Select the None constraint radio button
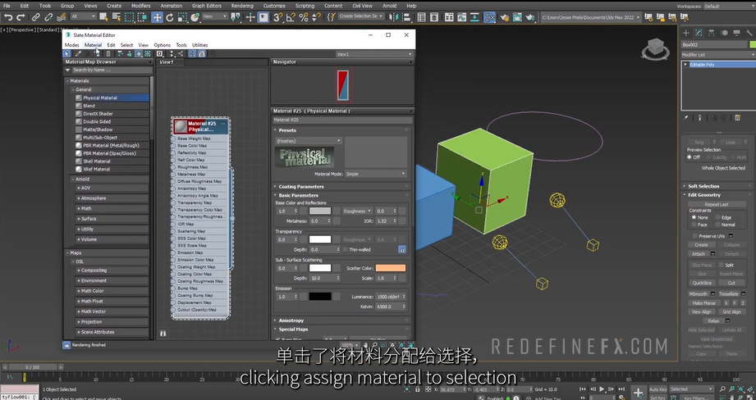 click(694, 217)
